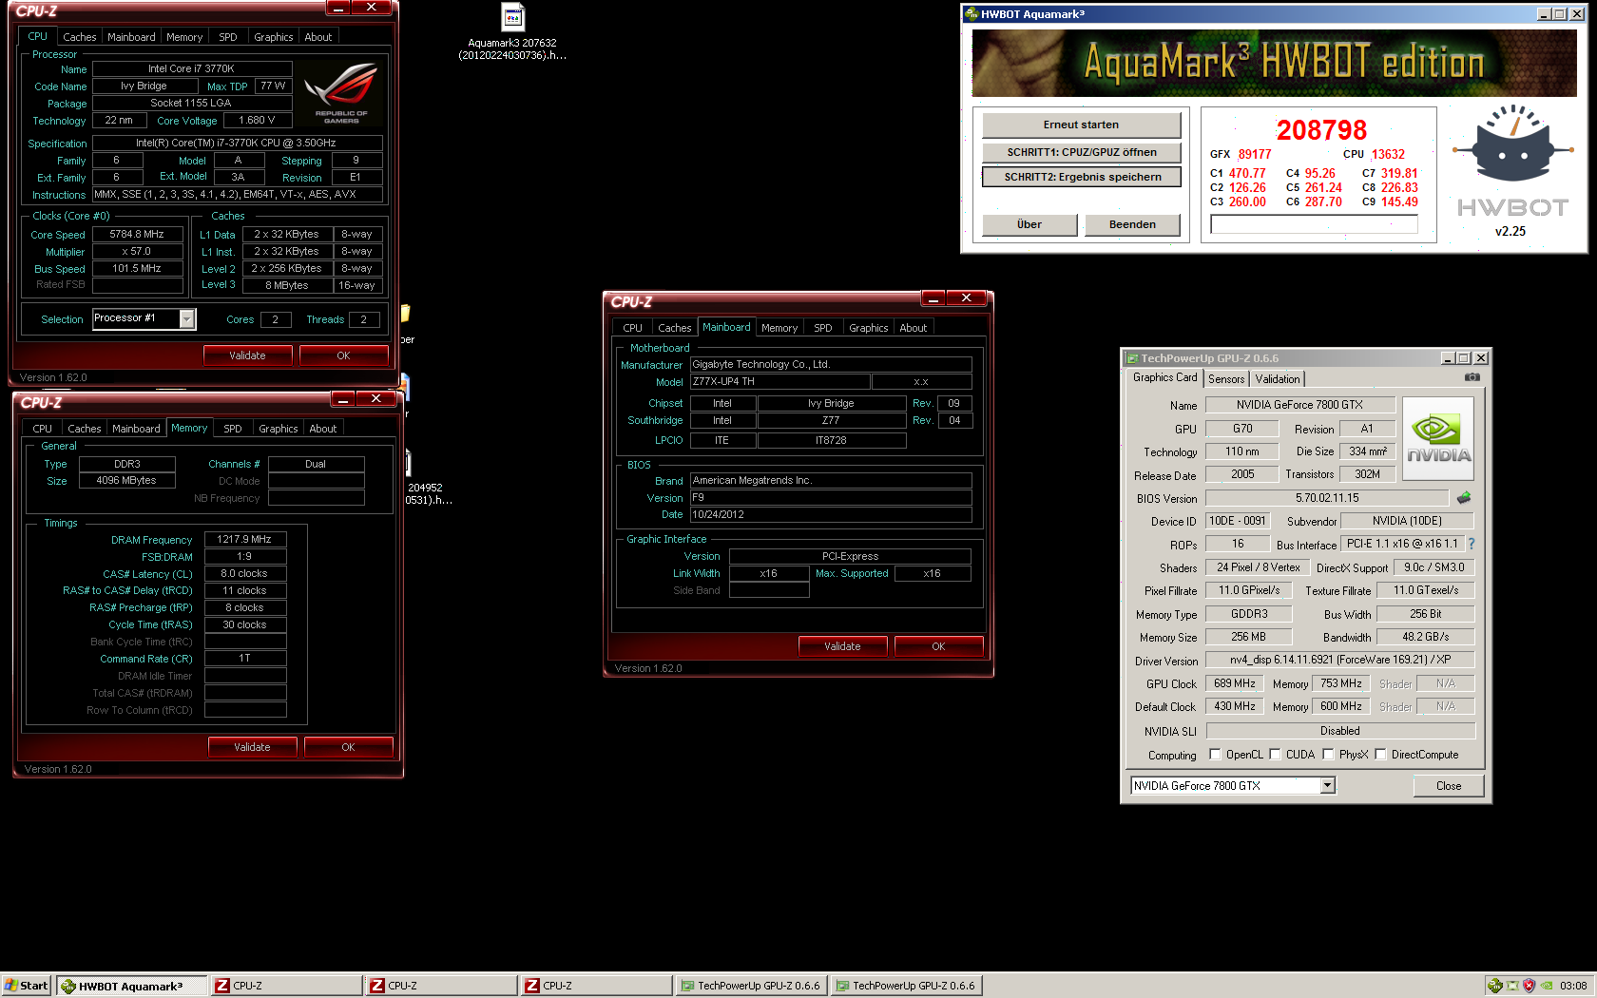Open Mainboard tab in CPU-Z memory window
This screenshot has width=1597, height=998.
point(136,429)
